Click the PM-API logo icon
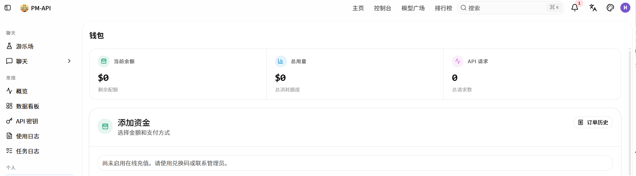The height and width of the screenshot is (176, 636). pyautogui.click(x=24, y=8)
